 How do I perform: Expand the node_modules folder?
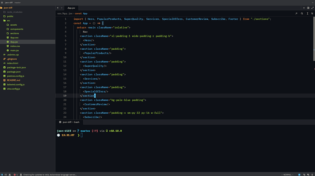coord(14,12)
